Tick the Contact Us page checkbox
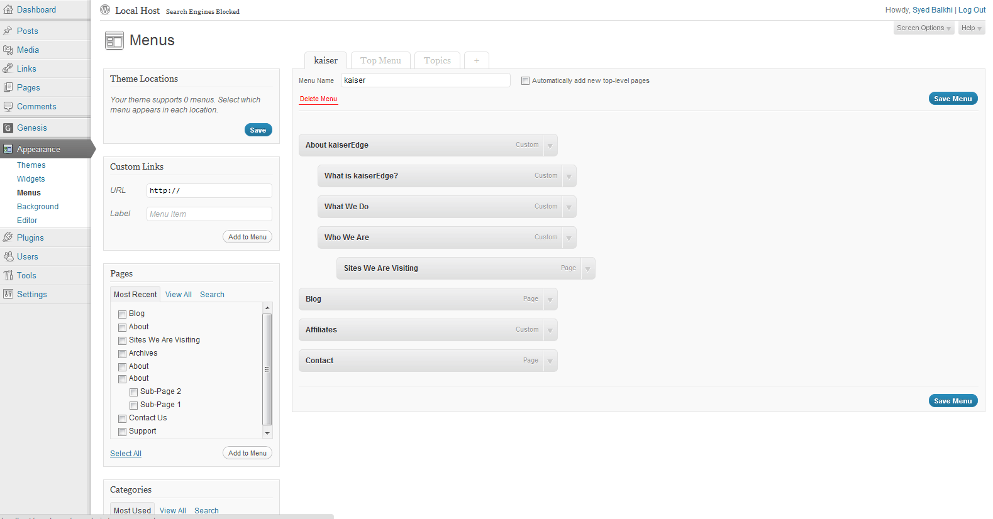The image size is (993, 519). coord(123,418)
